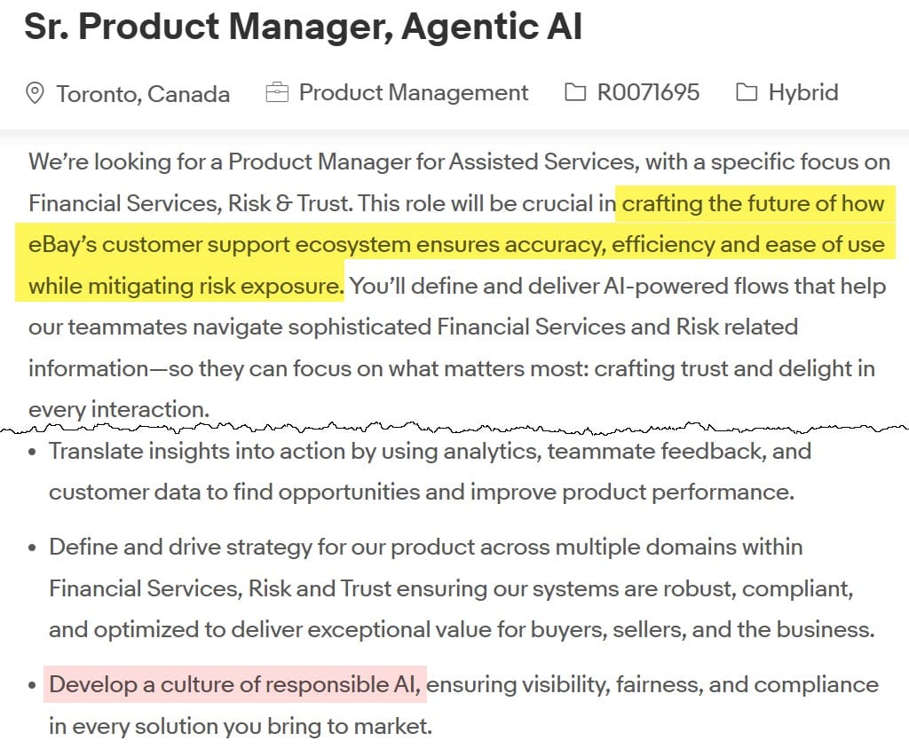Viewport: 909px width, 749px height.
Task: Click the bullet dot before "Develop a culture"
Action: (33, 686)
